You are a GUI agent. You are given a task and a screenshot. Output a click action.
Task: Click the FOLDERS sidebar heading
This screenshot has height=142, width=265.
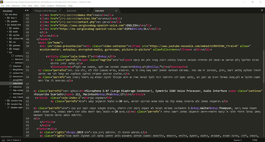coord(7,11)
